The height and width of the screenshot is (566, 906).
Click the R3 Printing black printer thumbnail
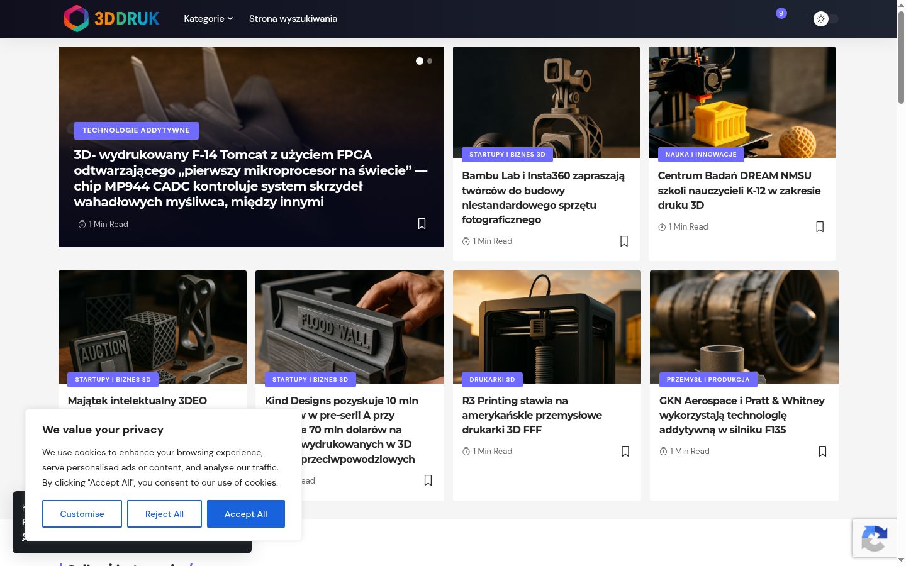pyautogui.click(x=547, y=327)
